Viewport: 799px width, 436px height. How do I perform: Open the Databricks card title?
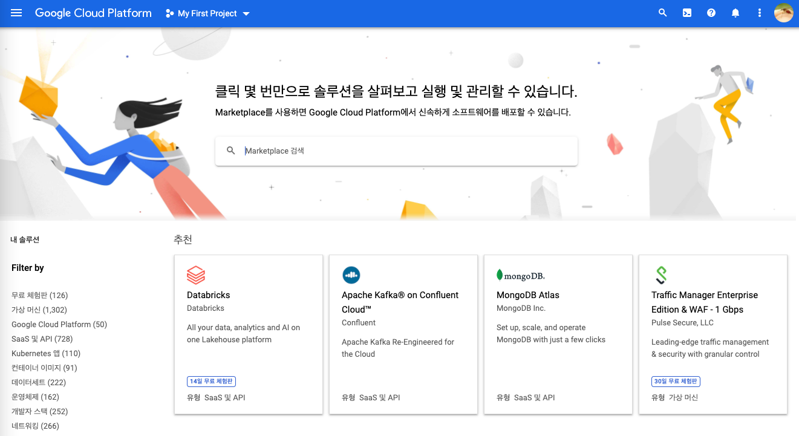[x=209, y=295]
